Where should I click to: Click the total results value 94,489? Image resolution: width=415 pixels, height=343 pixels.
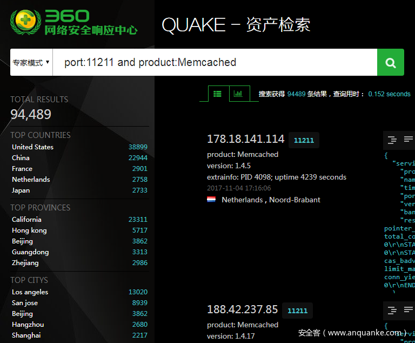pyautogui.click(x=31, y=114)
